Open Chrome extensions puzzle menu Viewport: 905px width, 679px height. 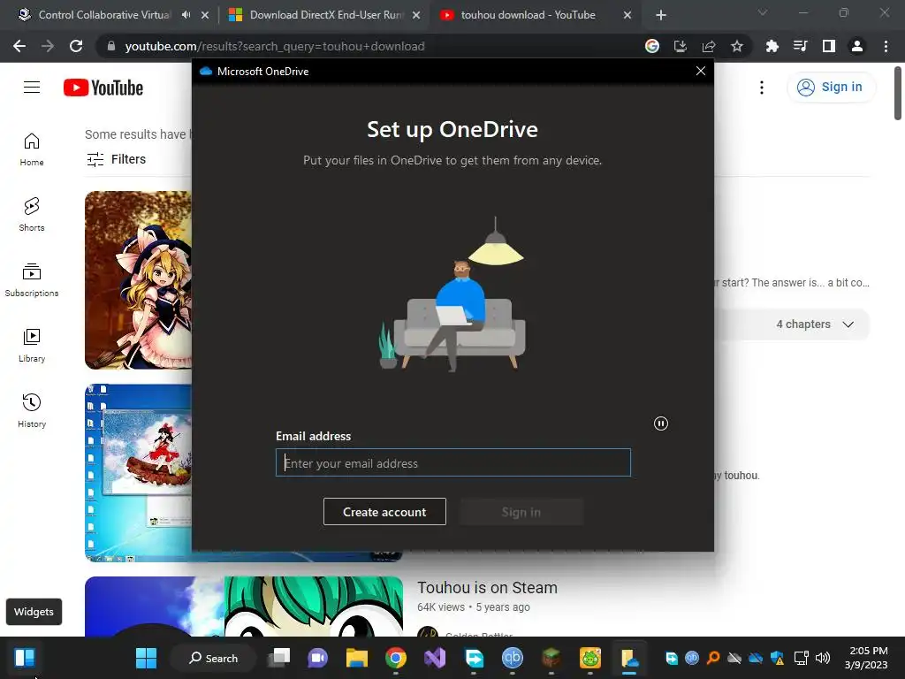[x=772, y=46]
